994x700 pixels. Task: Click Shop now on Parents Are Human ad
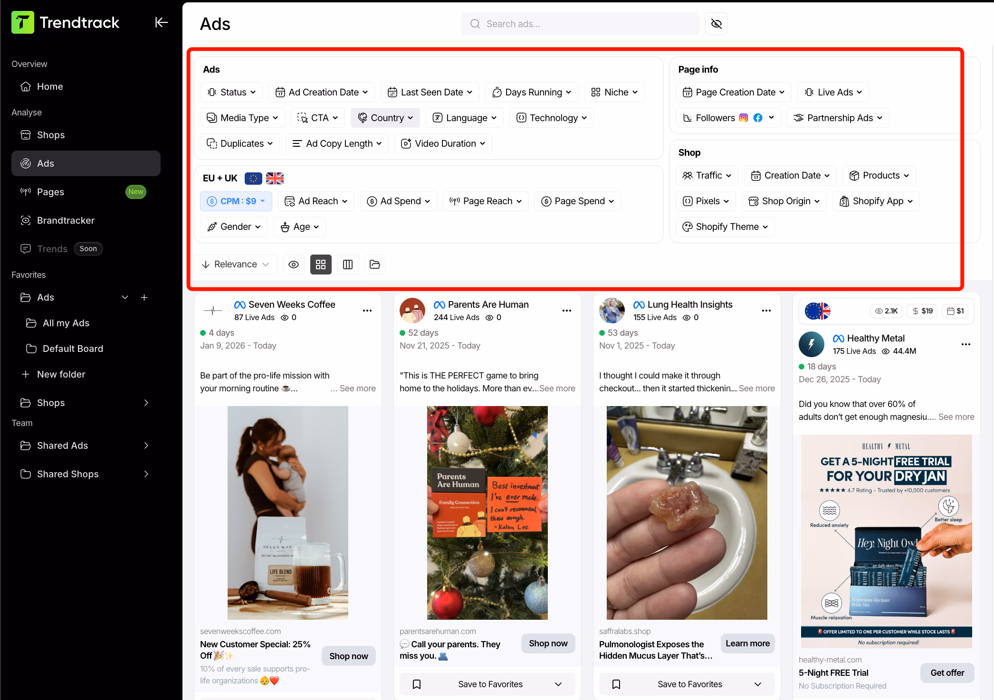pyautogui.click(x=548, y=643)
